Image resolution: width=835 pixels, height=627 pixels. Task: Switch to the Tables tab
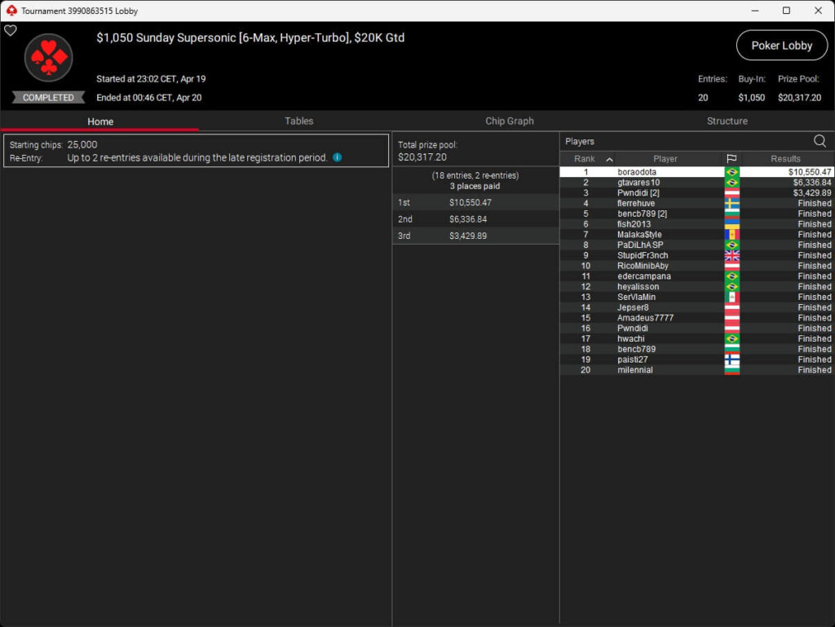[x=298, y=121]
